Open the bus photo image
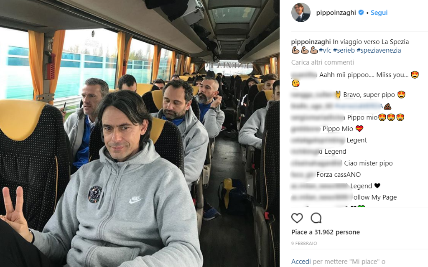This screenshot has height=267, width=428. pyautogui.click(x=140, y=134)
